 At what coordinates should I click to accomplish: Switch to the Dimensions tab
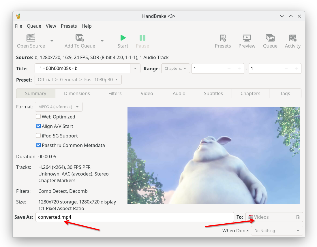pos(77,93)
